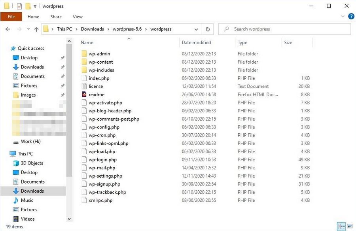Open Quick access in navigation pane

click(31, 48)
